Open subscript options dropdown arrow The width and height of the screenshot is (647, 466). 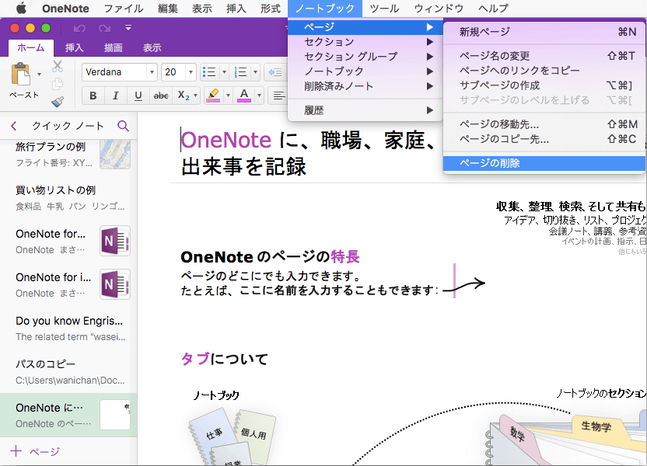tap(196, 96)
